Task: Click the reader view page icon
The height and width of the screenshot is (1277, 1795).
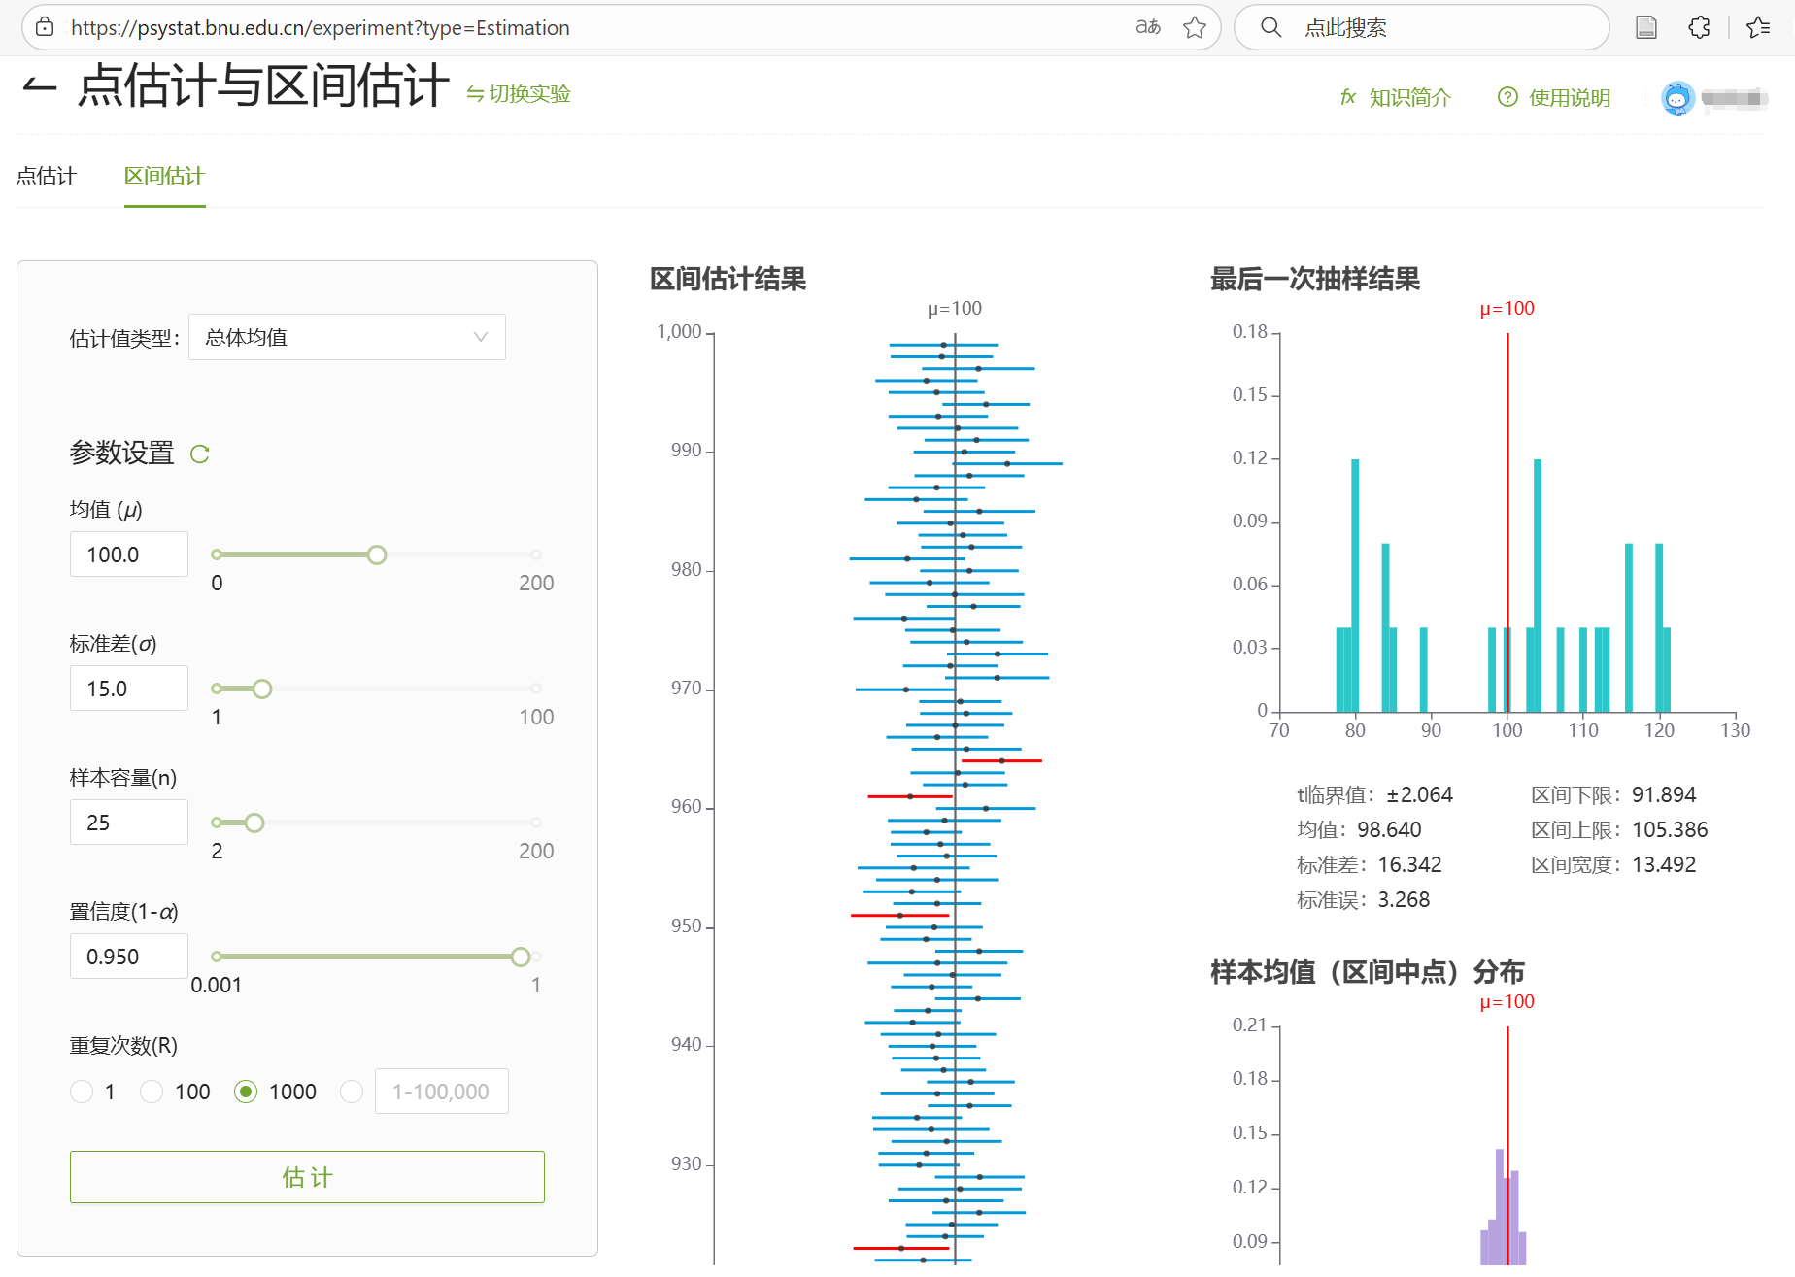Action: tap(1646, 27)
